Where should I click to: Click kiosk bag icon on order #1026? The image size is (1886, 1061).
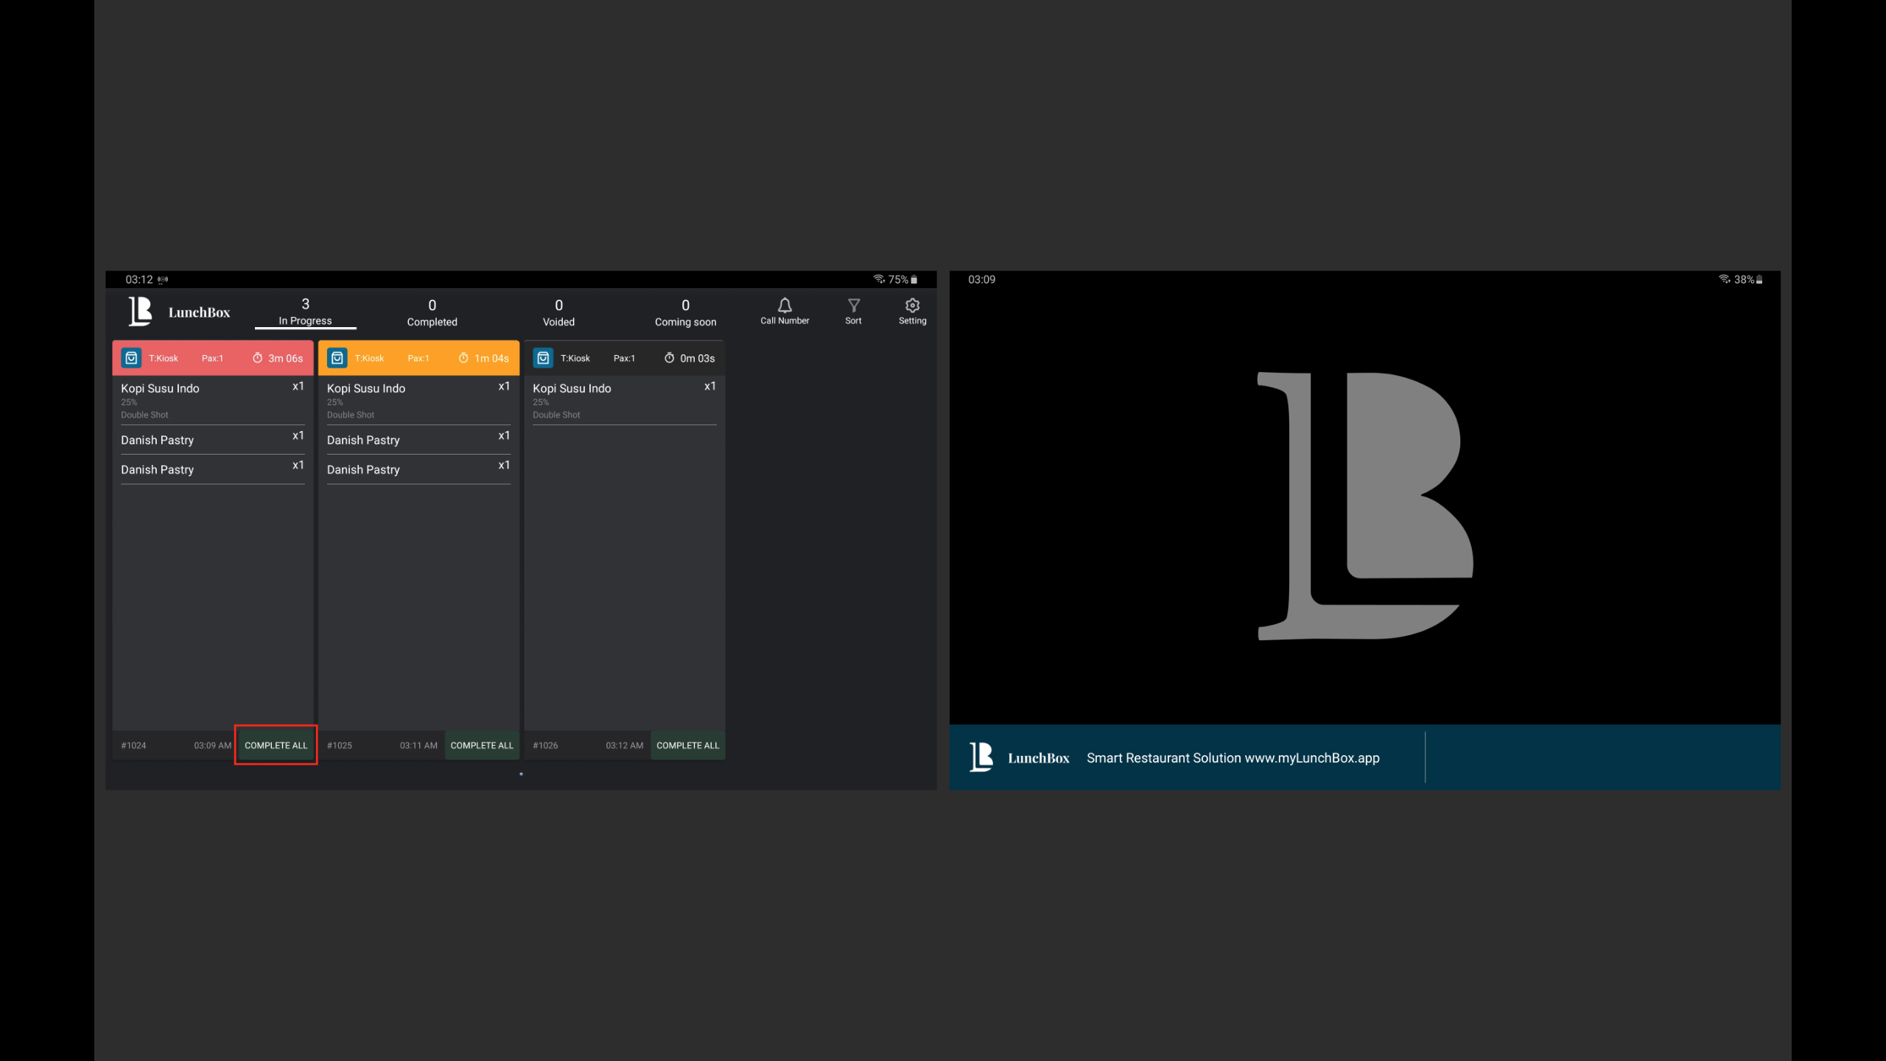click(543, 358)
